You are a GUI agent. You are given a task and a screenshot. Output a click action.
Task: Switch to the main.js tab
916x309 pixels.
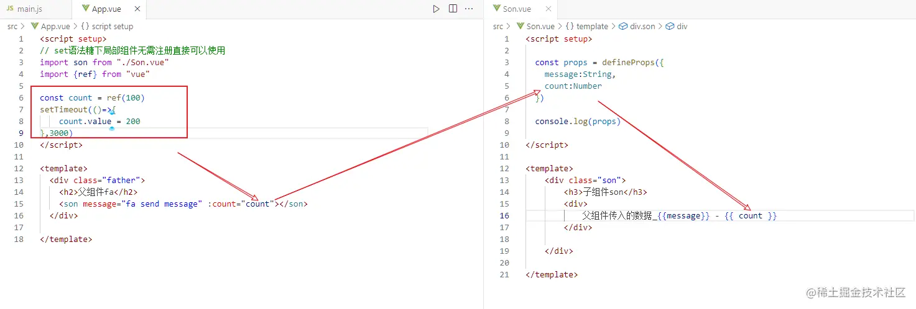click(x=29, y=9)
